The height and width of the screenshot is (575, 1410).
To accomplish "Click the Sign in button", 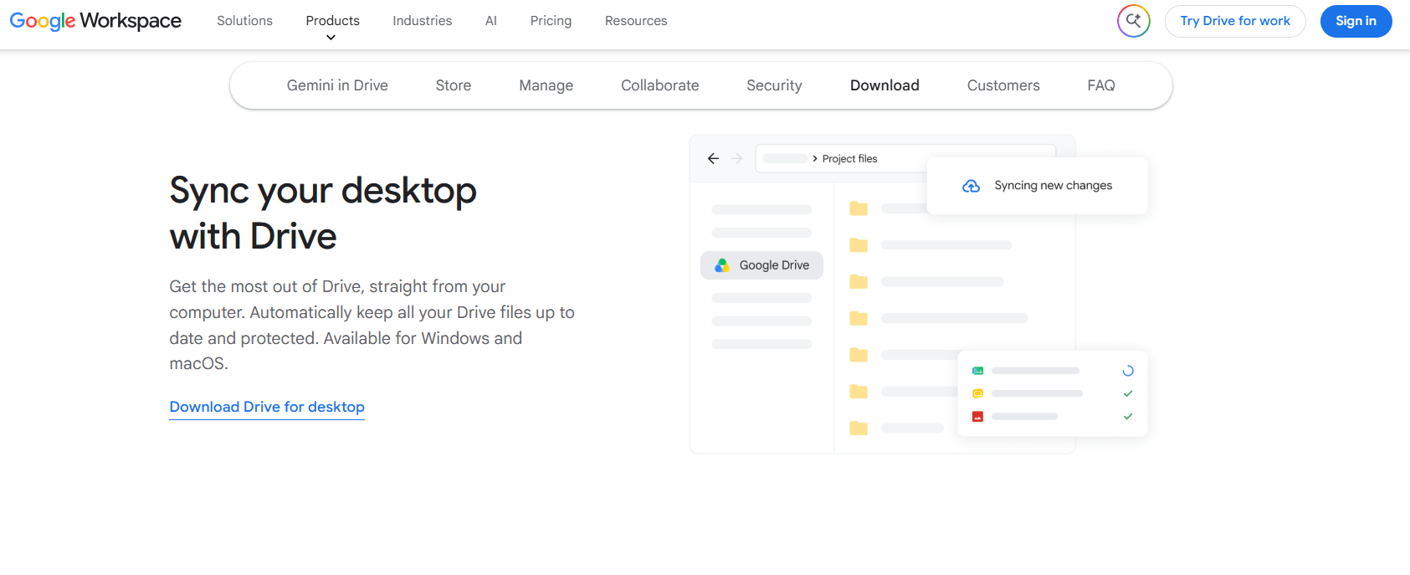I will point(1356,21).
